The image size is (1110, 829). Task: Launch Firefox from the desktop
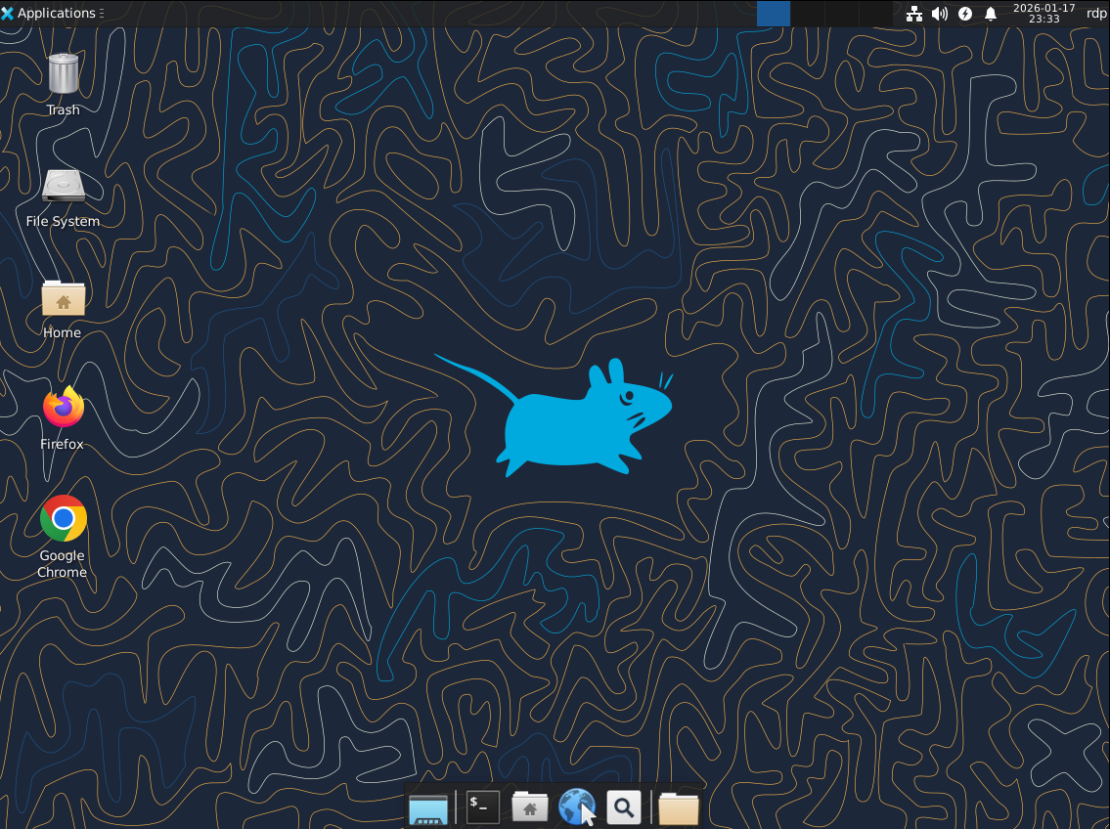tap(63, 406)
